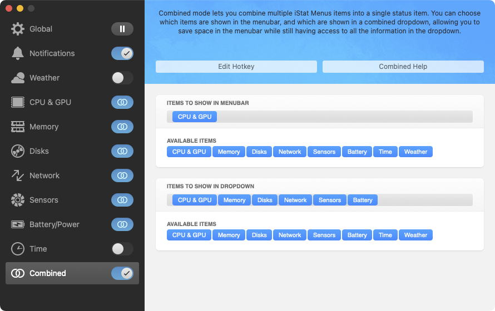Click the 'ITEMS TO SHOW IN DROPDOWN' heading
The height and width of the screenshot is (311, 495).
pyautogui.click(x=210, y=186)
